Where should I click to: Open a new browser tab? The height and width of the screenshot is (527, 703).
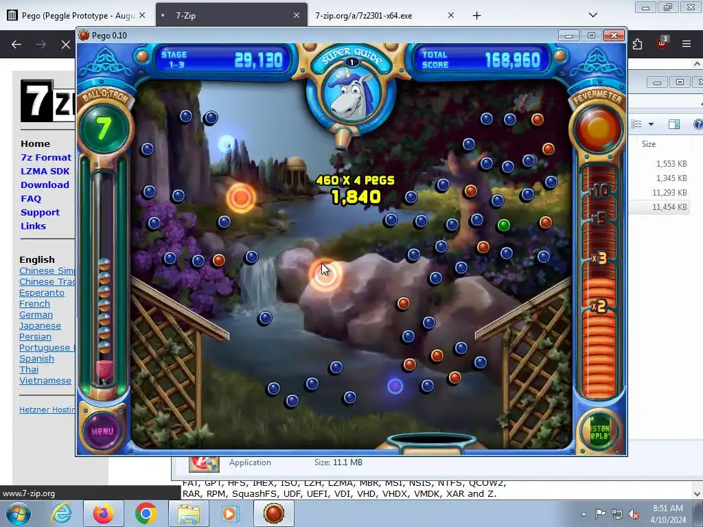click(476, 16)
